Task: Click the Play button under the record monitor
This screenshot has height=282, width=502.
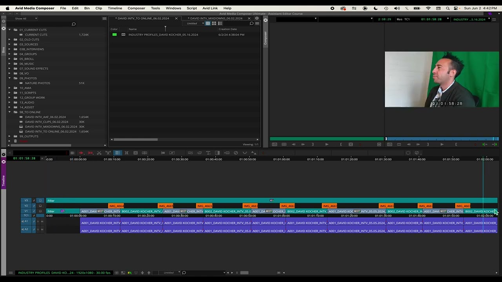Action: coord(442,145)
